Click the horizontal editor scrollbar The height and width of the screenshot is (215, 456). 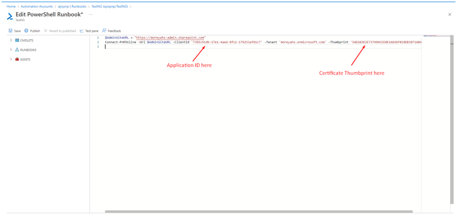(x=259, y=212)
